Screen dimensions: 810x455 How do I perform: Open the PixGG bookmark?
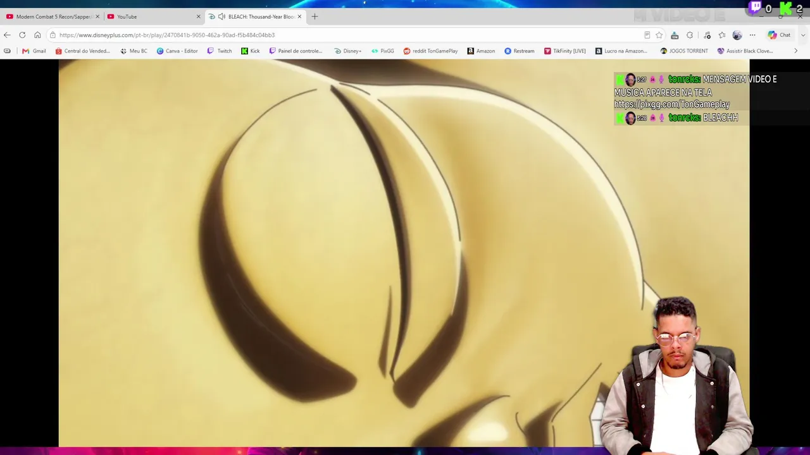click(x=383, y=51)
